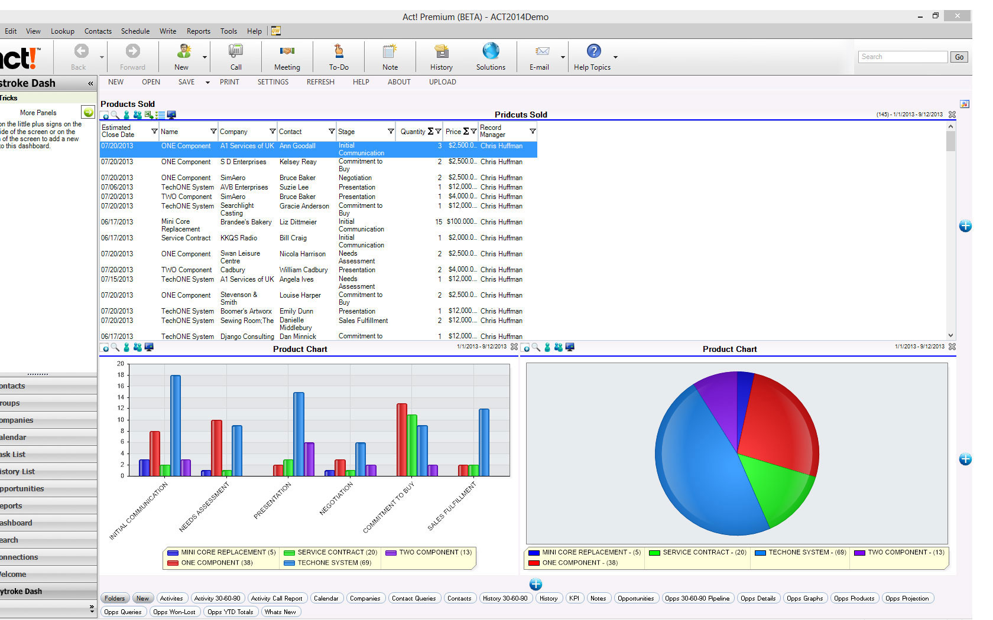The image size is (993, 620).
Task: Click the SETTINGS dashboard button
Action: 273,82
